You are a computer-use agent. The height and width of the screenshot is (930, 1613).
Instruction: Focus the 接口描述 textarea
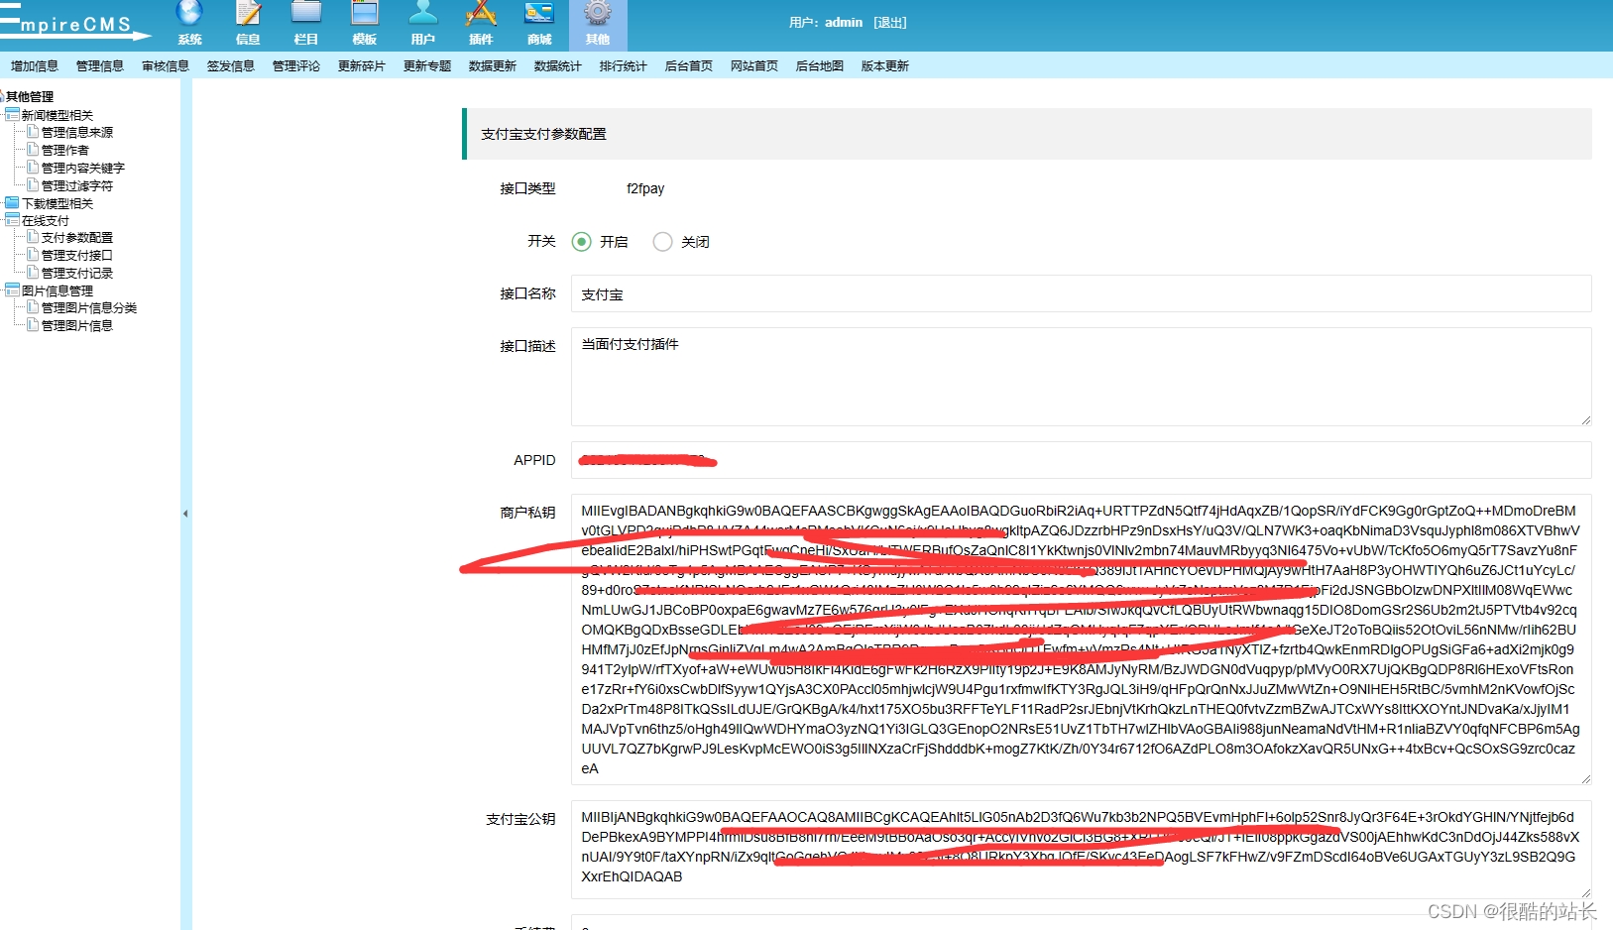[1082, 377]
